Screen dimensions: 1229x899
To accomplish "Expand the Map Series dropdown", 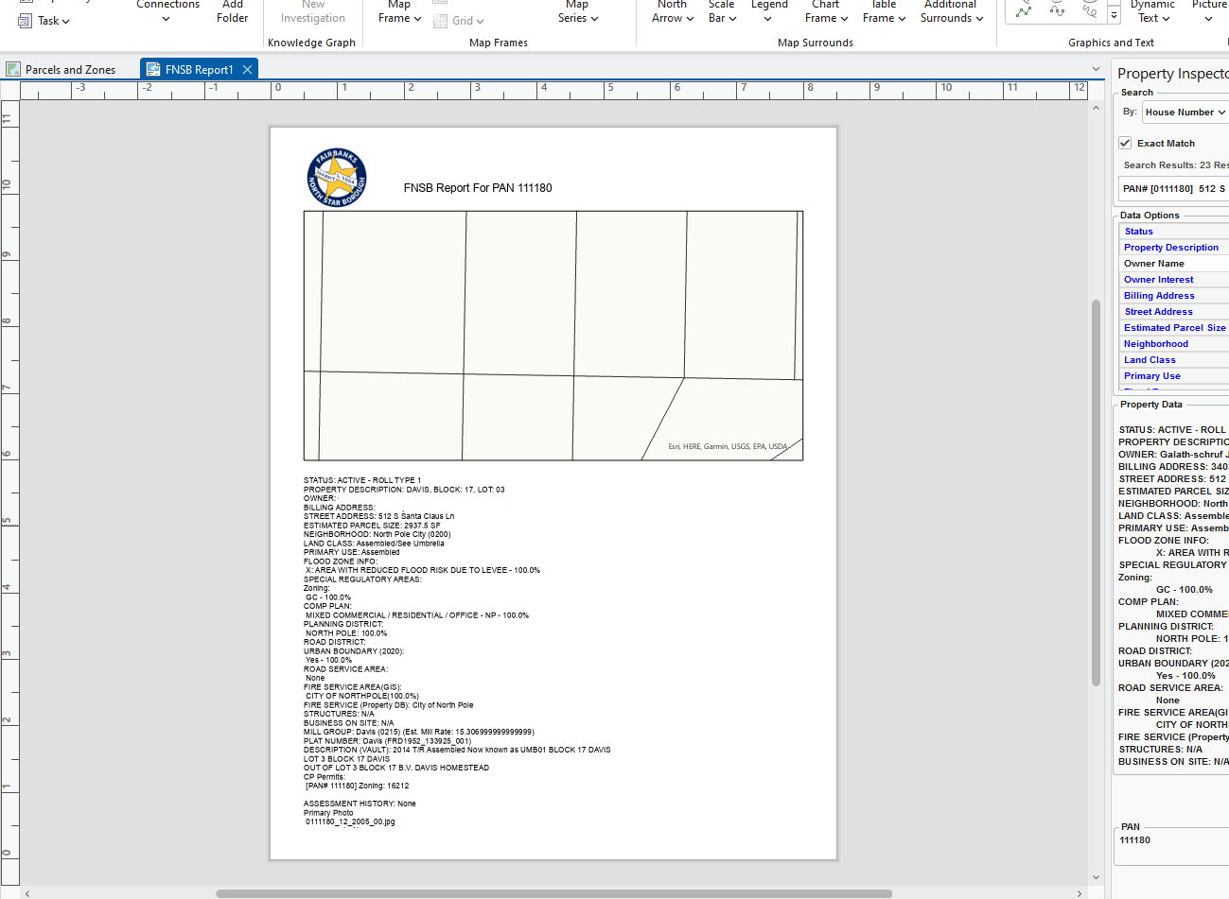I will coord(576,12).
